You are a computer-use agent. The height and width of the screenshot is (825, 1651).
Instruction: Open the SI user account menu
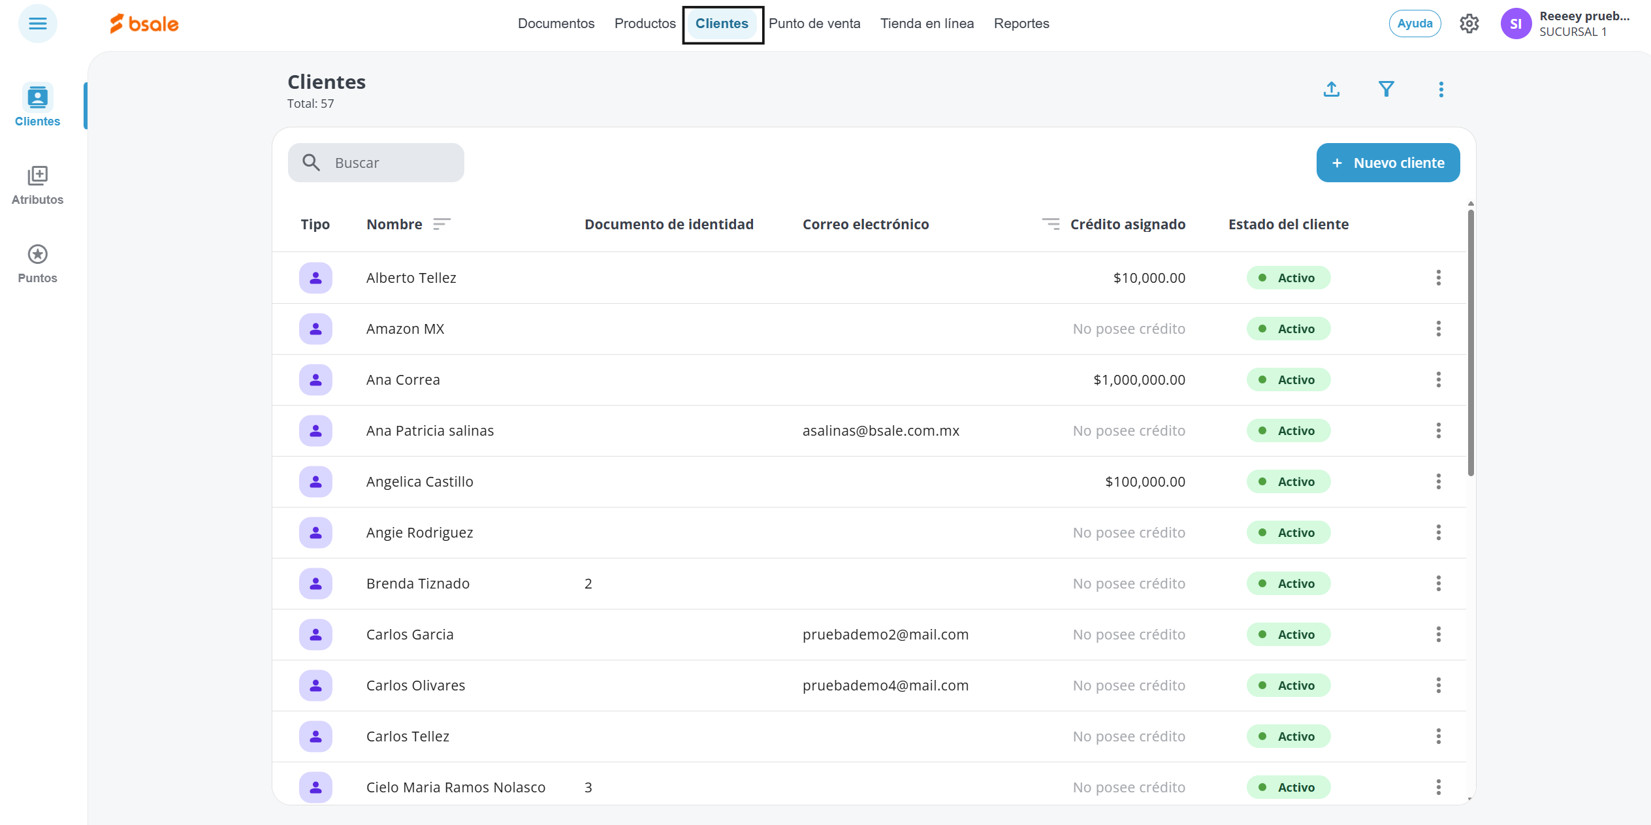point(1515,24)
